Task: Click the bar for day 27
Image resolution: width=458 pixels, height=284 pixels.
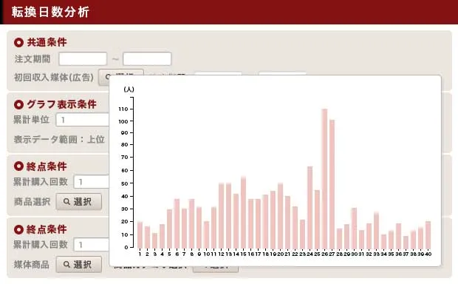Action: [332, 184]
